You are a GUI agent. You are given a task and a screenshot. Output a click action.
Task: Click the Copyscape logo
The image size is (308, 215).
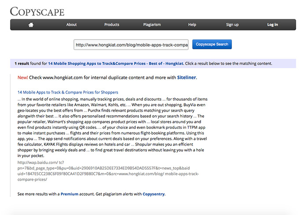[37, 11]
